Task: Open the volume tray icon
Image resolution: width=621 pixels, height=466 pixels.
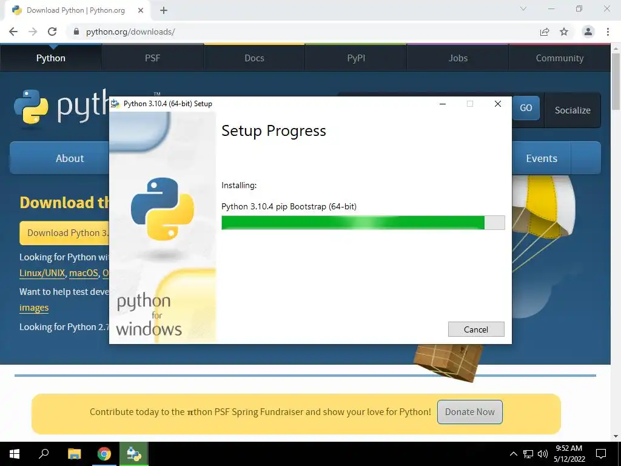Action: 543,454
